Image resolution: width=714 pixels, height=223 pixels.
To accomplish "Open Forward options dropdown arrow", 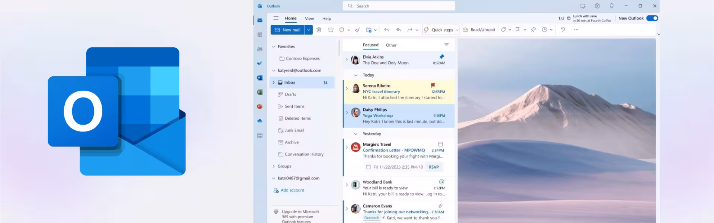I will pyautogui.click(x=417, y=30).
